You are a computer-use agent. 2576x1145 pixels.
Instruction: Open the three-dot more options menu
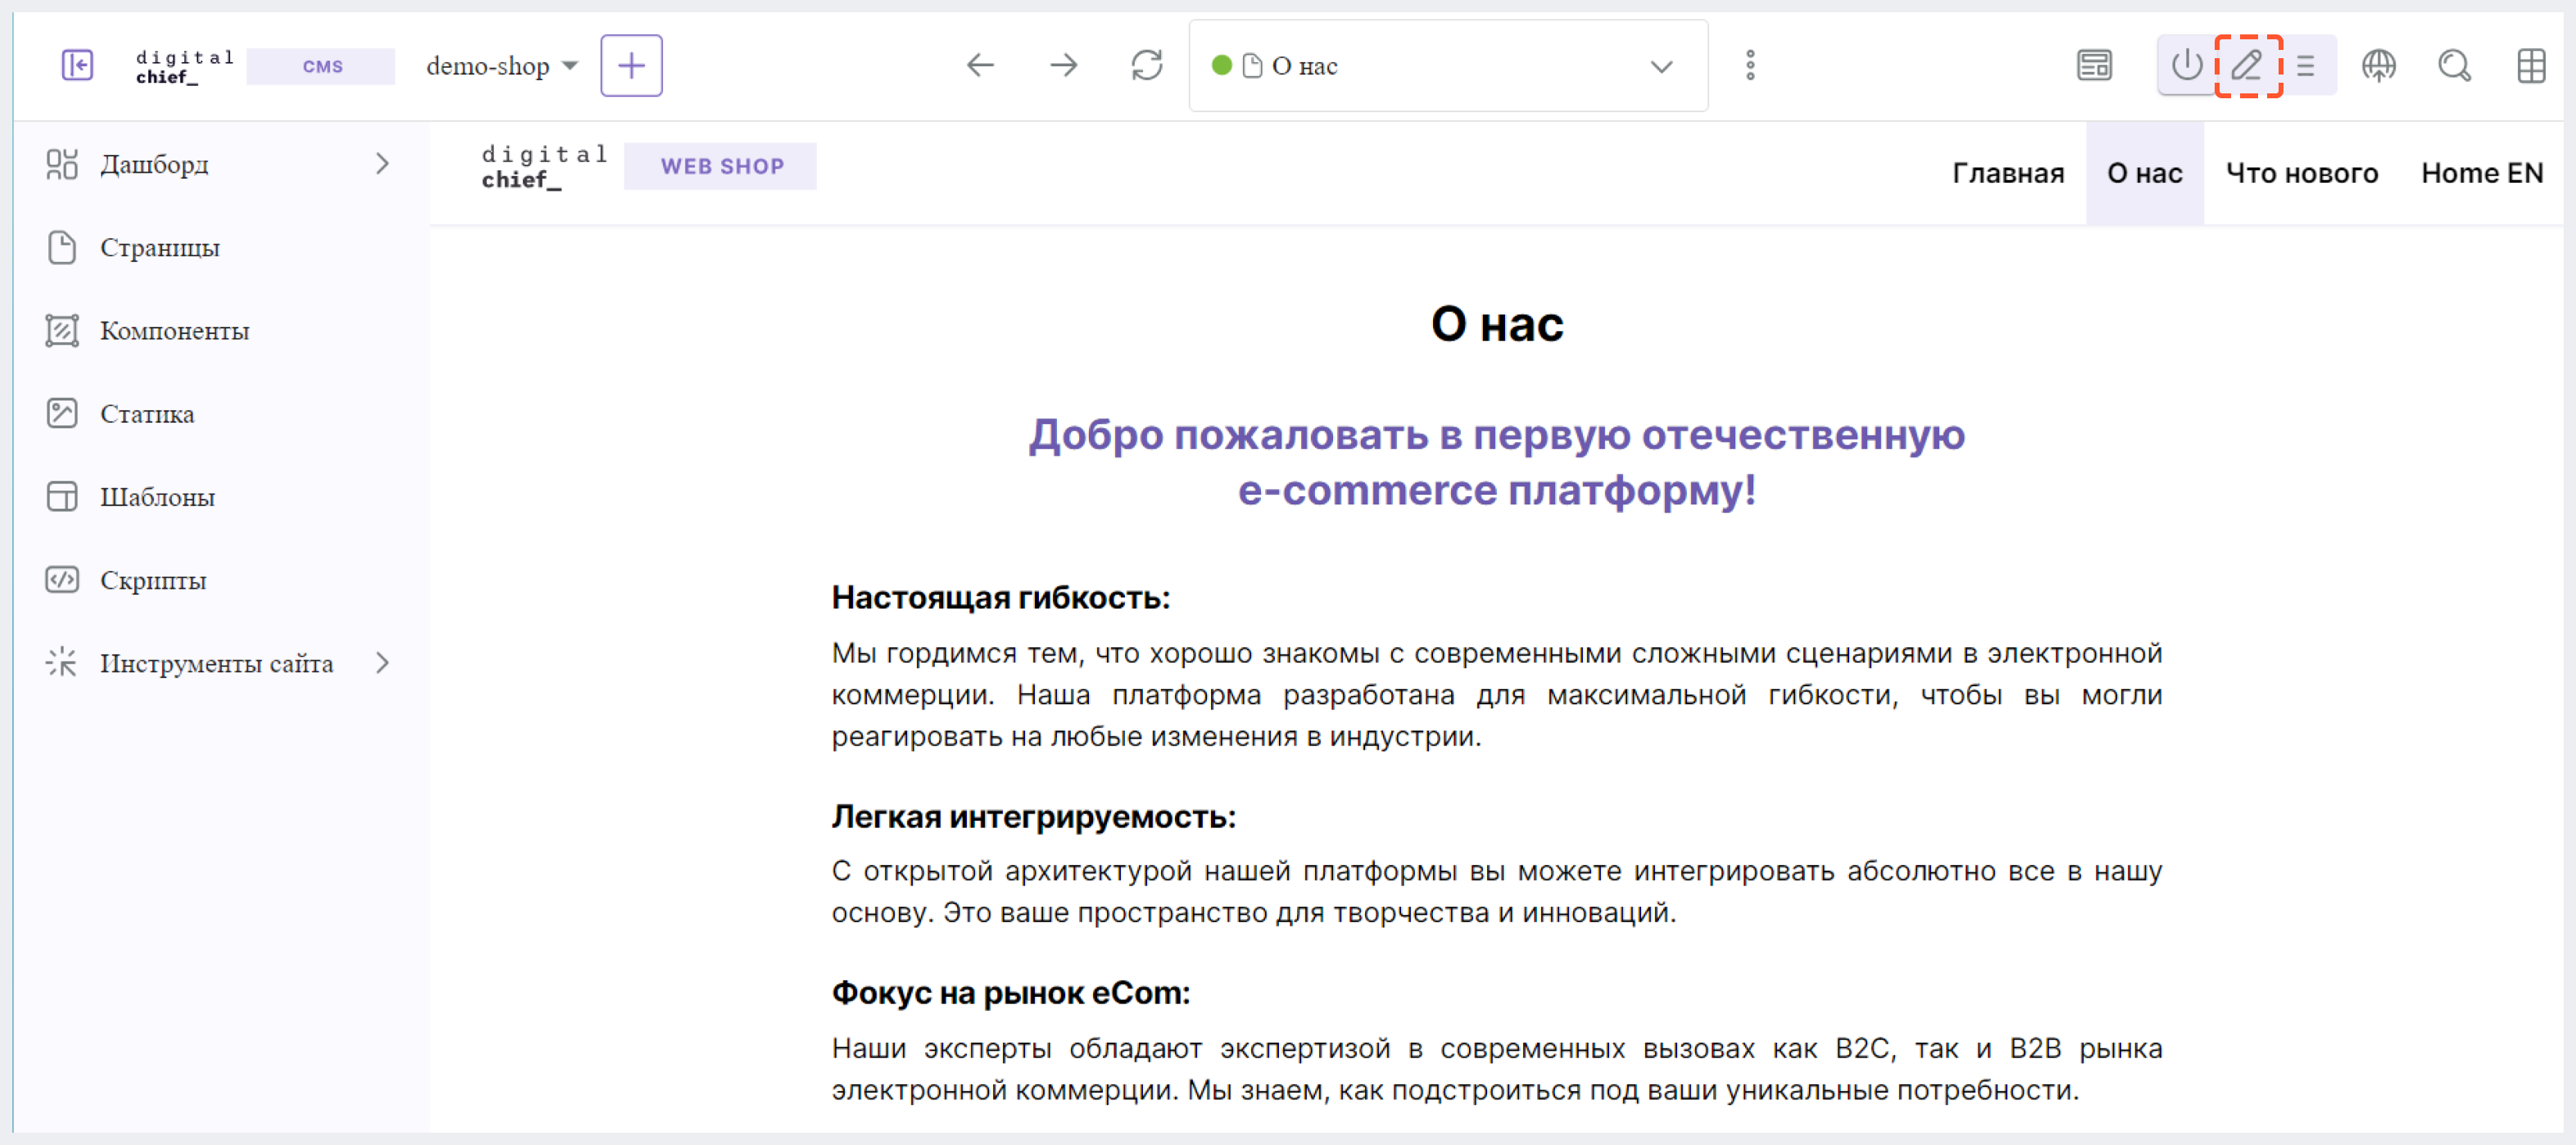[x=1750, y=66]
